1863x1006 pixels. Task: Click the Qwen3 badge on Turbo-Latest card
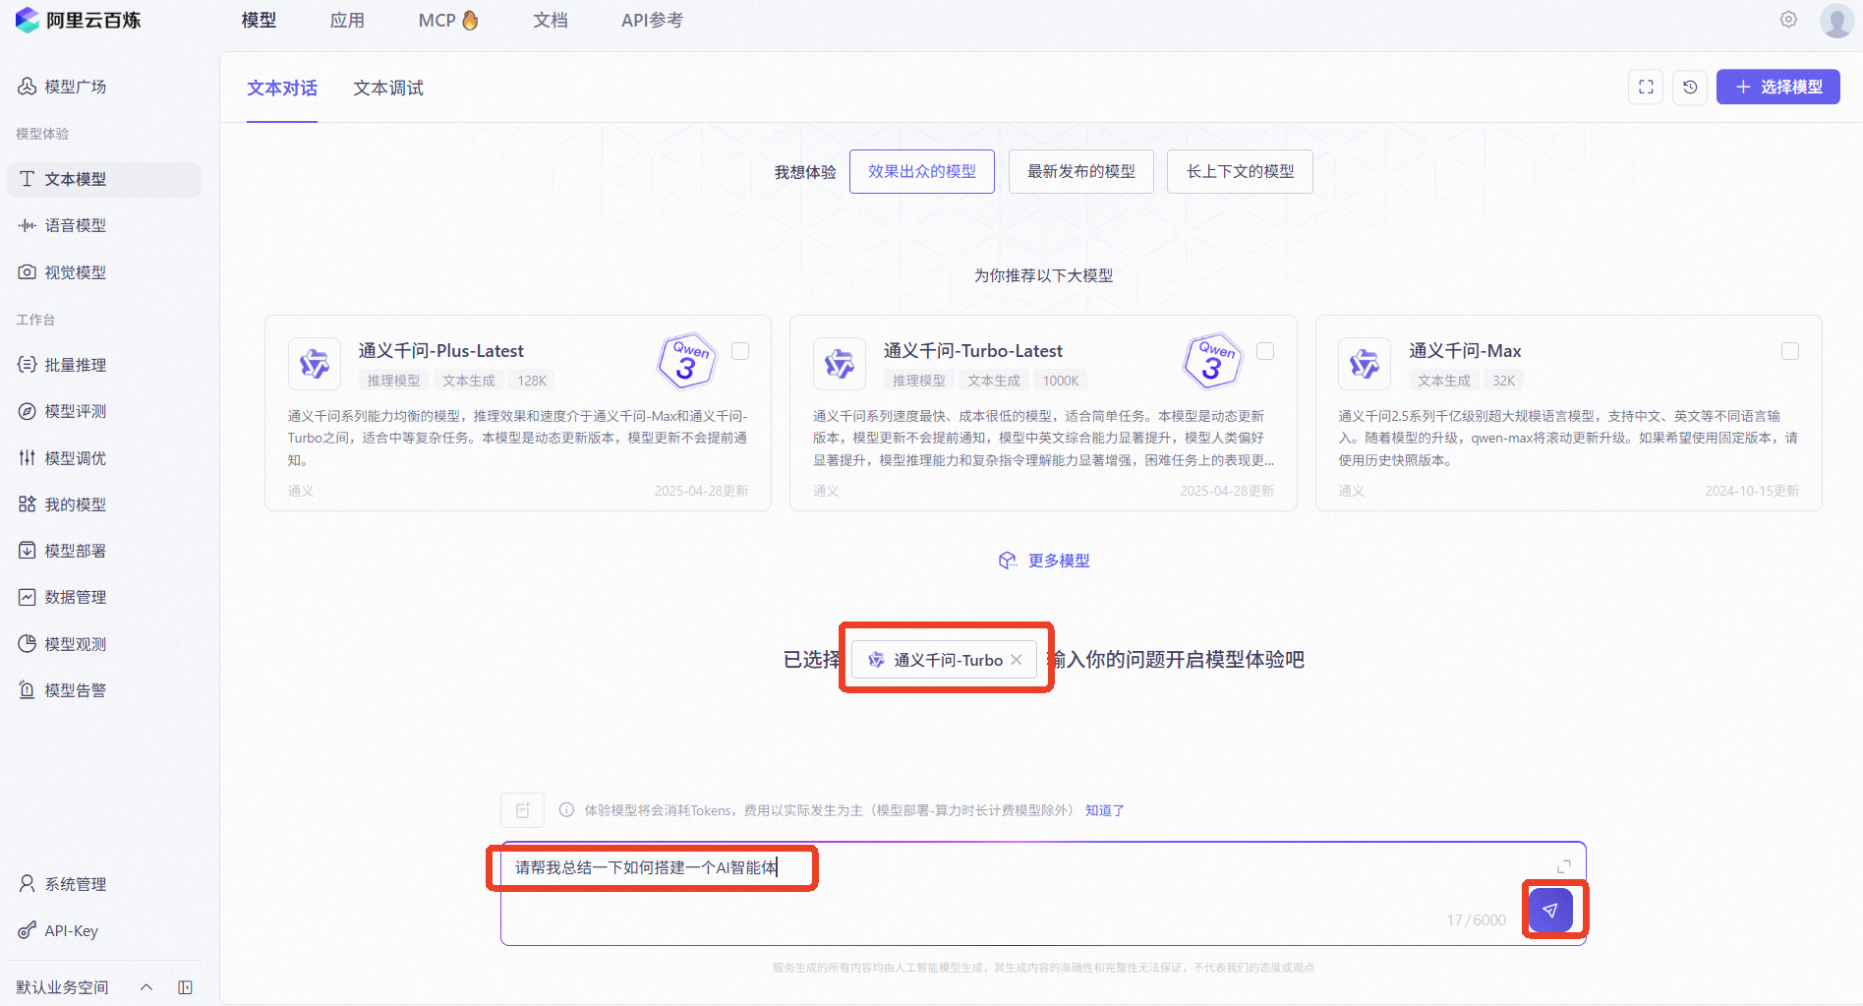click(1213, 361)
